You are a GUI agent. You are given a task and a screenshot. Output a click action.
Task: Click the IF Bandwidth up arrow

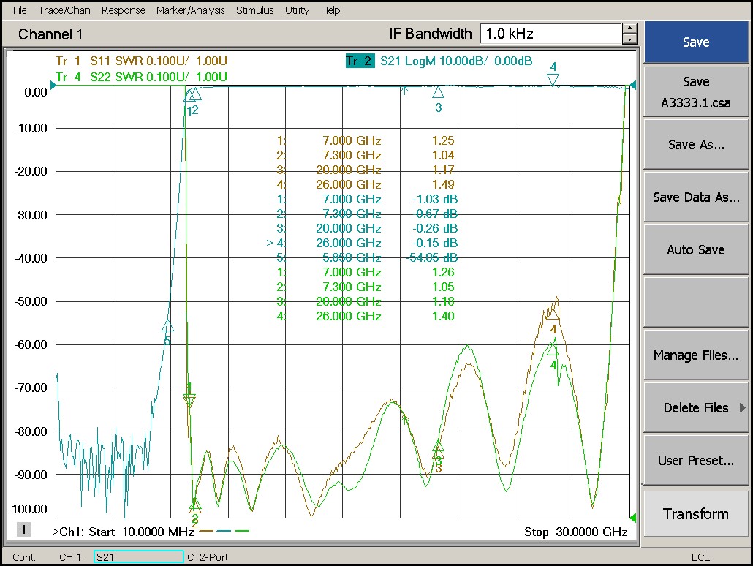coord(629,29)
